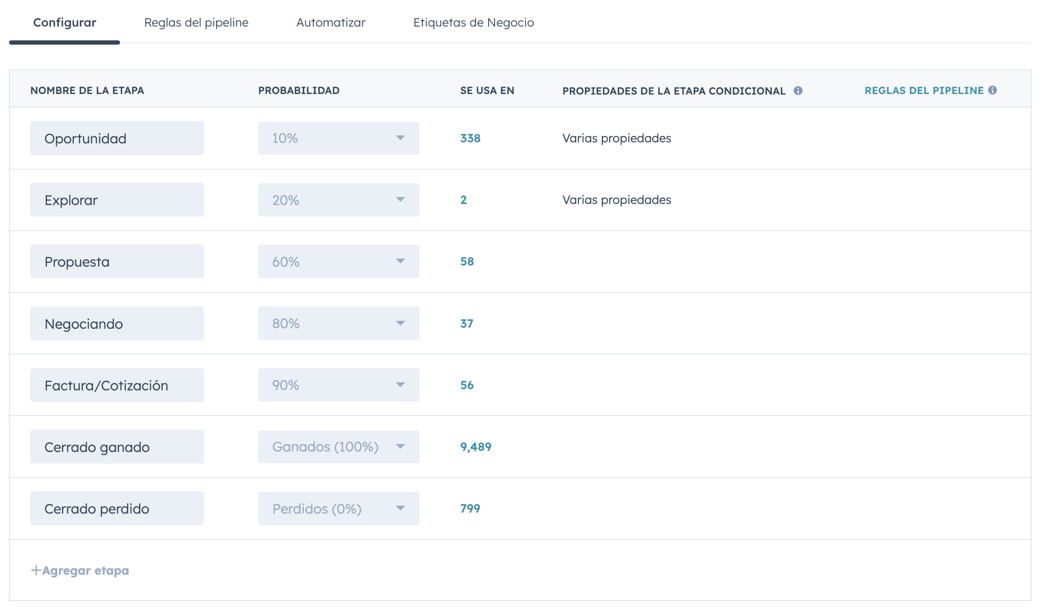Click the 338 usage count for Oportunidad
1040x614 pixels.
click(x=470, y=138)
